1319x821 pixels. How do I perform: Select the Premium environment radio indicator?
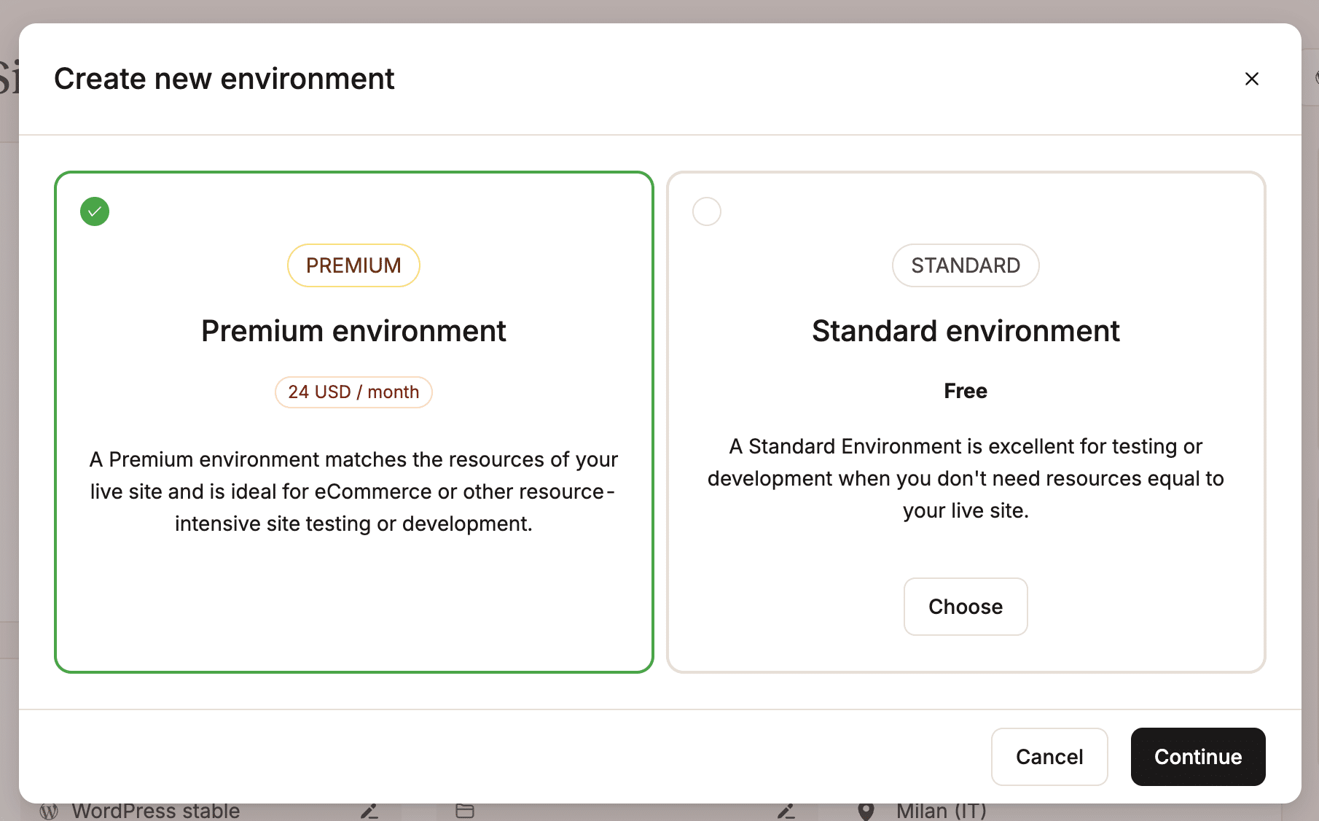94,211
